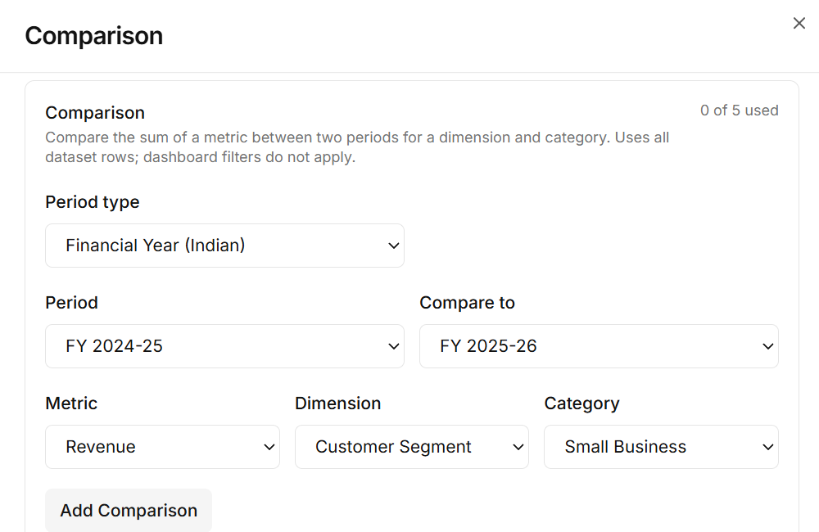The width and height of the screenshot is (819, 532).
Task: Click the Add Comparison button
Action: pos(129,511)
